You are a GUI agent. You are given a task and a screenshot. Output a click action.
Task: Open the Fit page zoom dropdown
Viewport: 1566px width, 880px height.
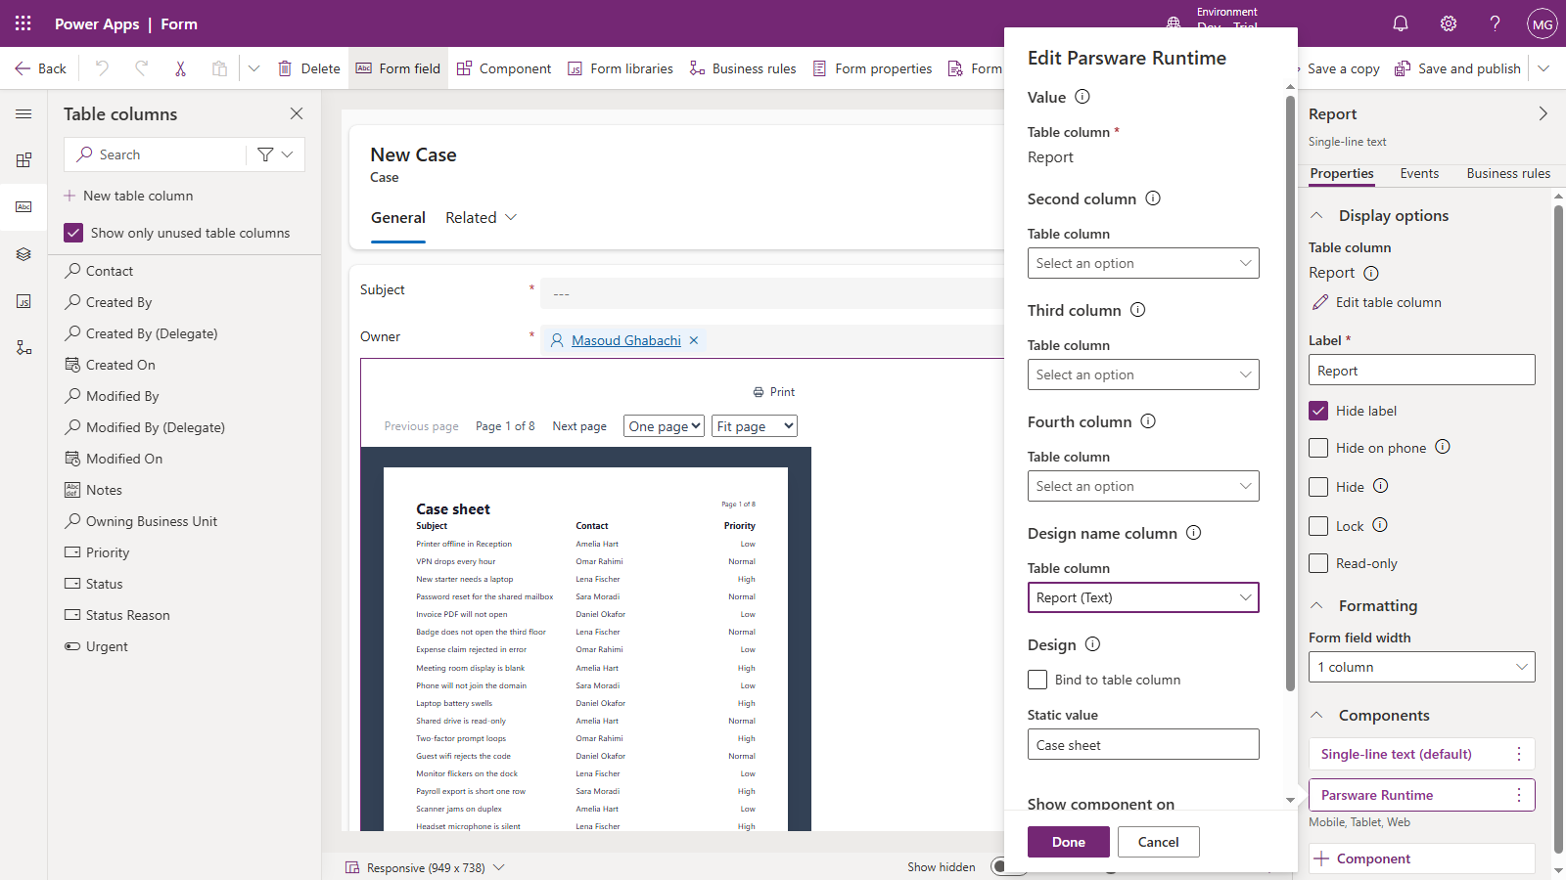point(755,426)
